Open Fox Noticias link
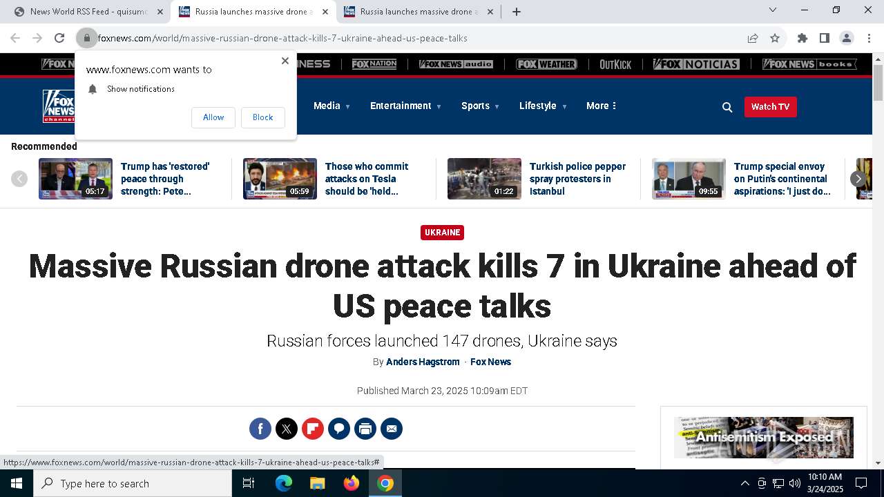The width and height of the screenshot is (884, 497). point(696,64)
